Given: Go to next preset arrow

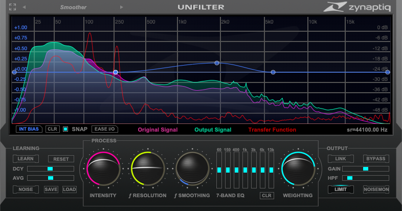Looking at the screenshot, I should click(x=122, y=7).
